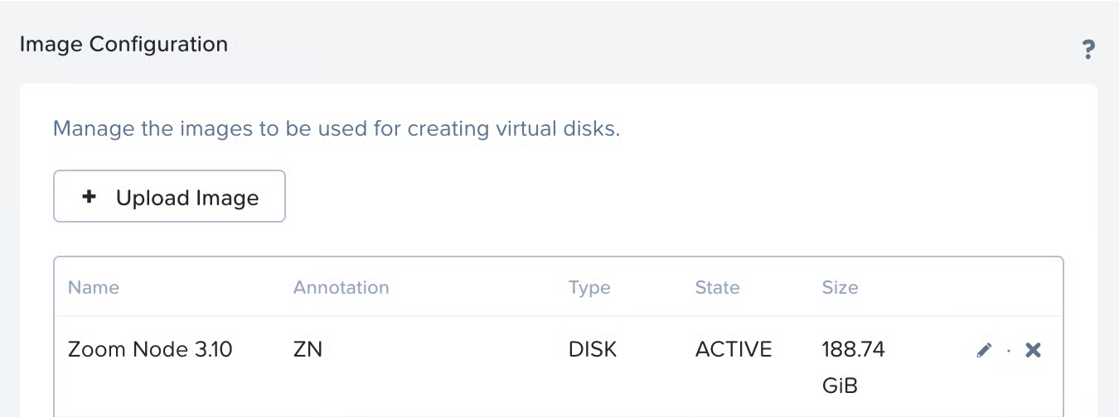1119x417 pixels.
Task: Click the Type column header
Action: [x=589, y=288]
